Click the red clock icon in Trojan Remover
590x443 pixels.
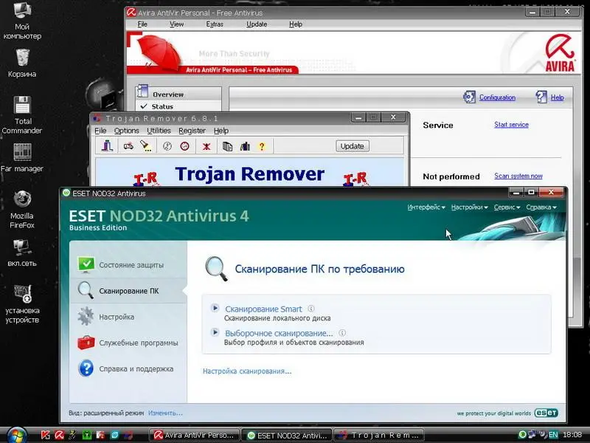click(x=184, y=146)
